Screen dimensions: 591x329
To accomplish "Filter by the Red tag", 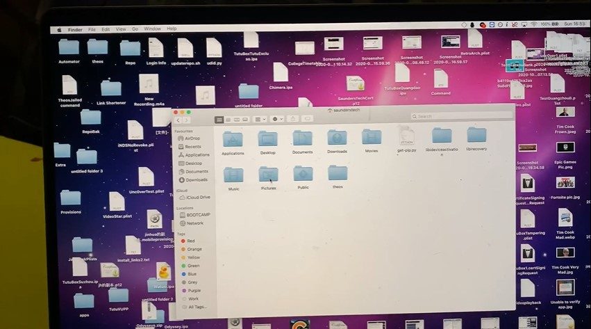I will tap(188, 241).
